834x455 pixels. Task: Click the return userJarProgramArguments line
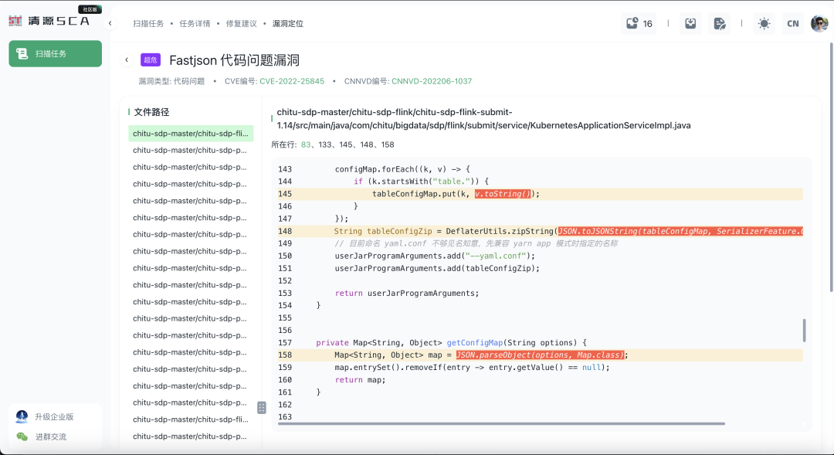(407, 294)
